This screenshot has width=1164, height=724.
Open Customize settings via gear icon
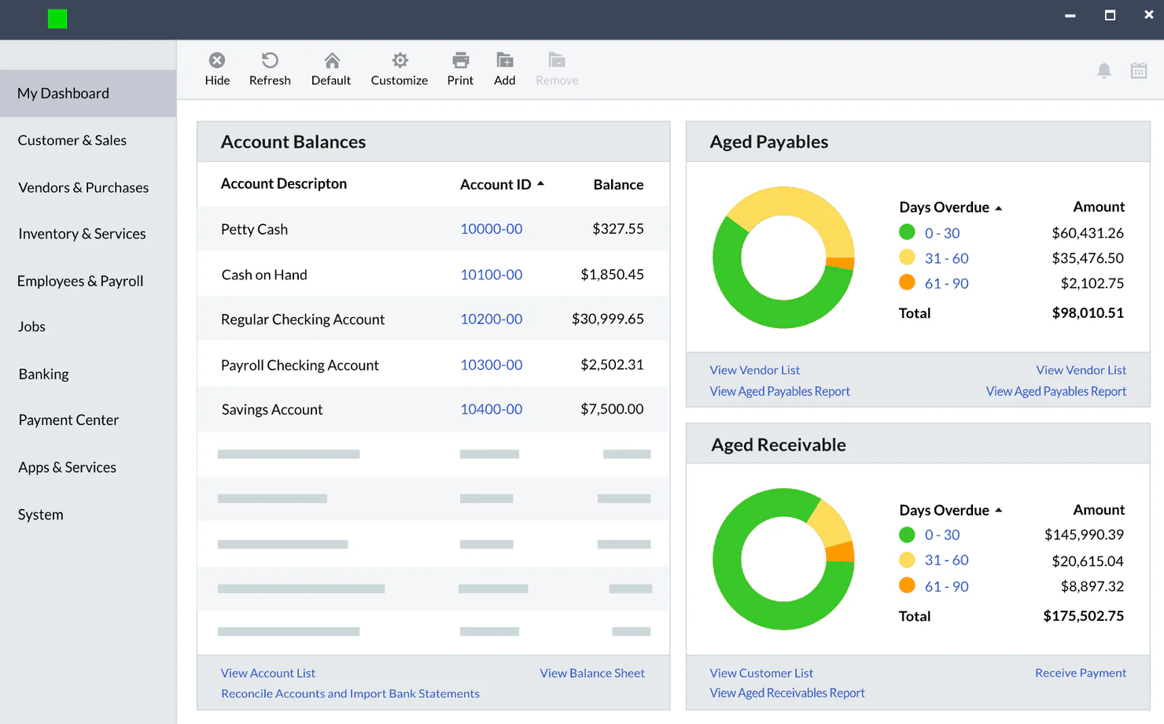pyautogui.click(x=399, y=68)
